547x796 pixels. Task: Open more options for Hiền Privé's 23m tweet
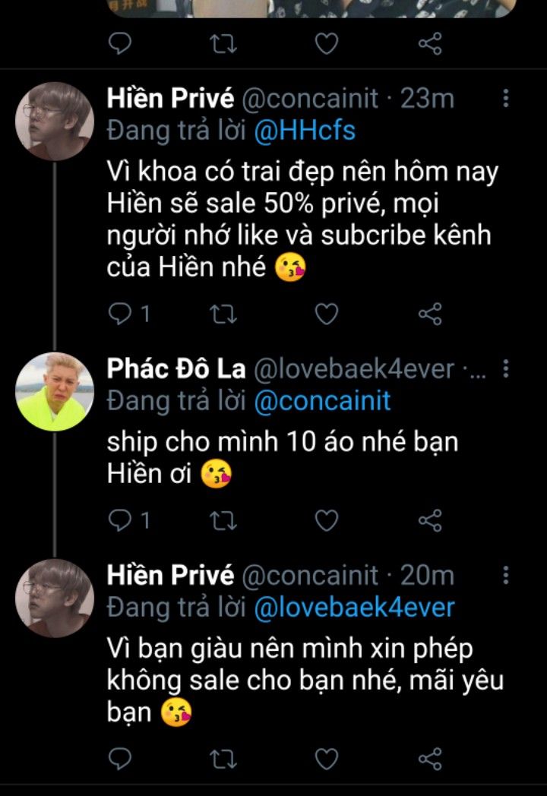[507, 99]
